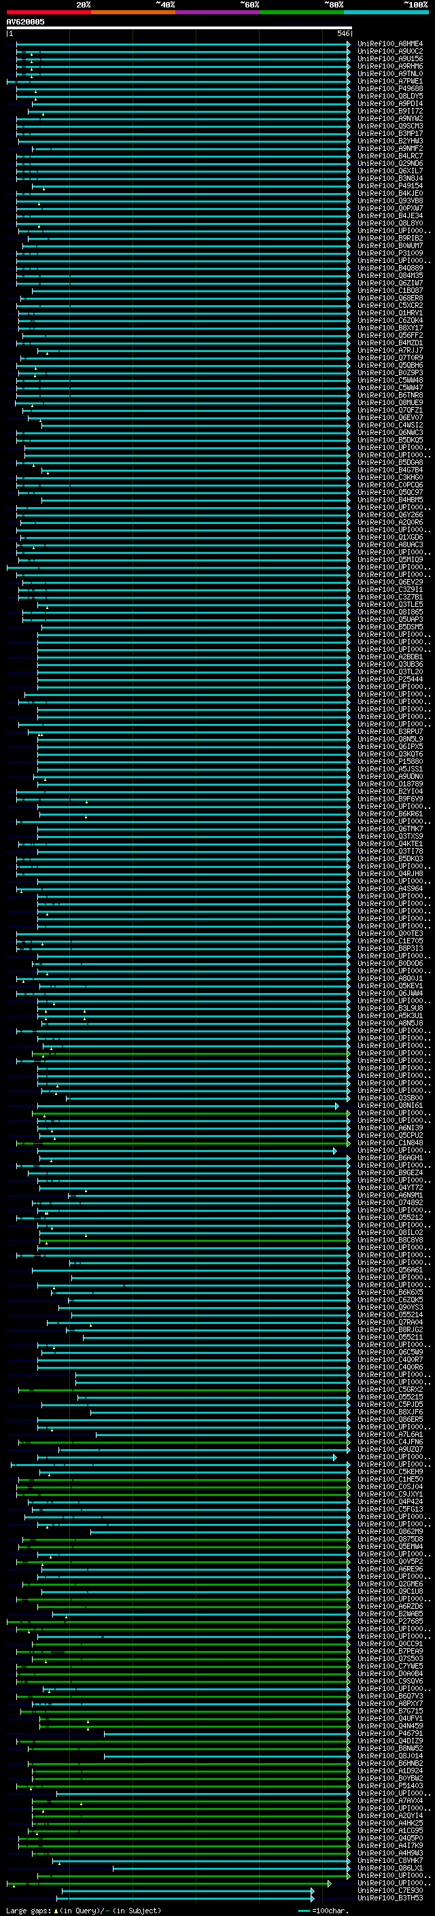Open hit UniRef100_A7PWE1
Image resolution: width=435 pixels, height=1916 pixels.
[x=390, y=81]
